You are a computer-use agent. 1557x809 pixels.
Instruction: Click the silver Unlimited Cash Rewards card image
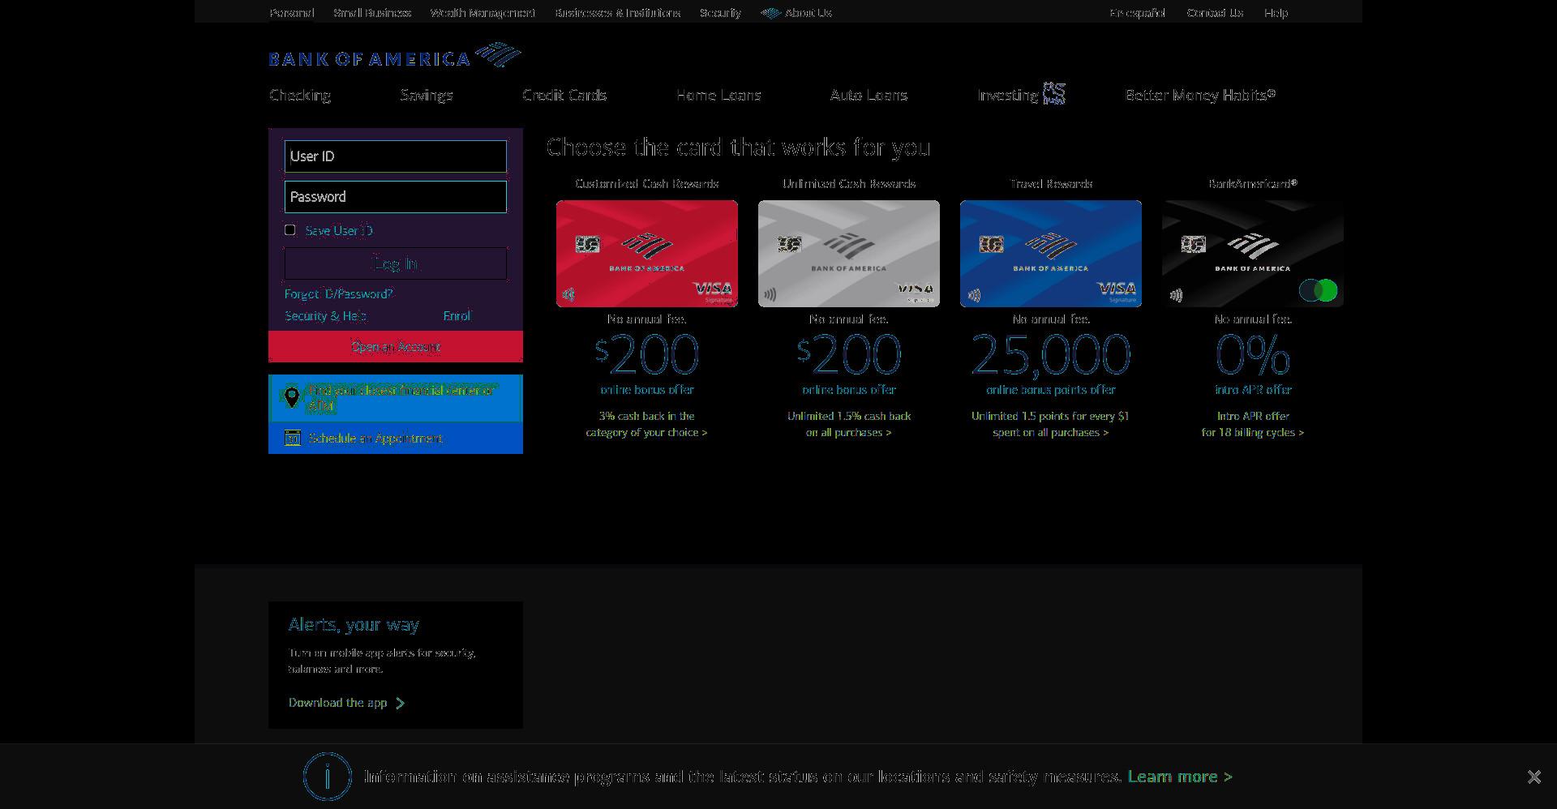pos(849,254)
